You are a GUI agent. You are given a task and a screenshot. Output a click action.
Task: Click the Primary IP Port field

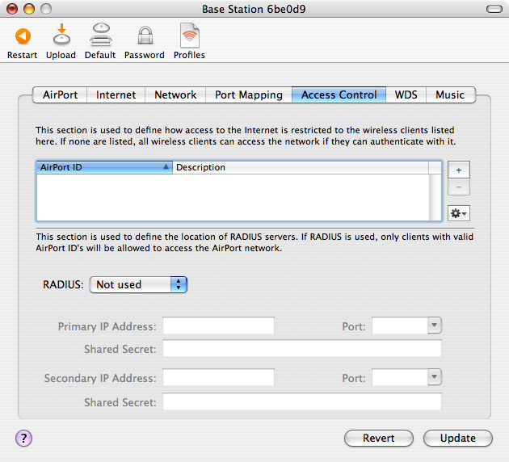400,325
